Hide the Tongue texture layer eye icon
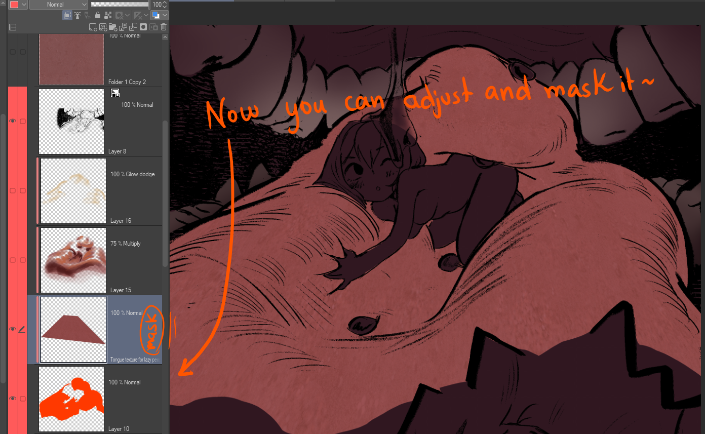 tap(13, 330)
